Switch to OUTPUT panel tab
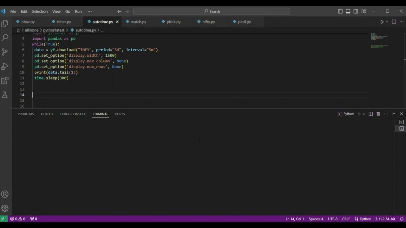406x228 pixels. click(47, 114)
